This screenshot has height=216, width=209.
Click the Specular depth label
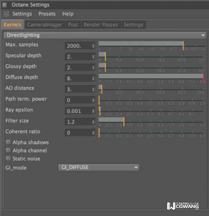click(23, 55)
